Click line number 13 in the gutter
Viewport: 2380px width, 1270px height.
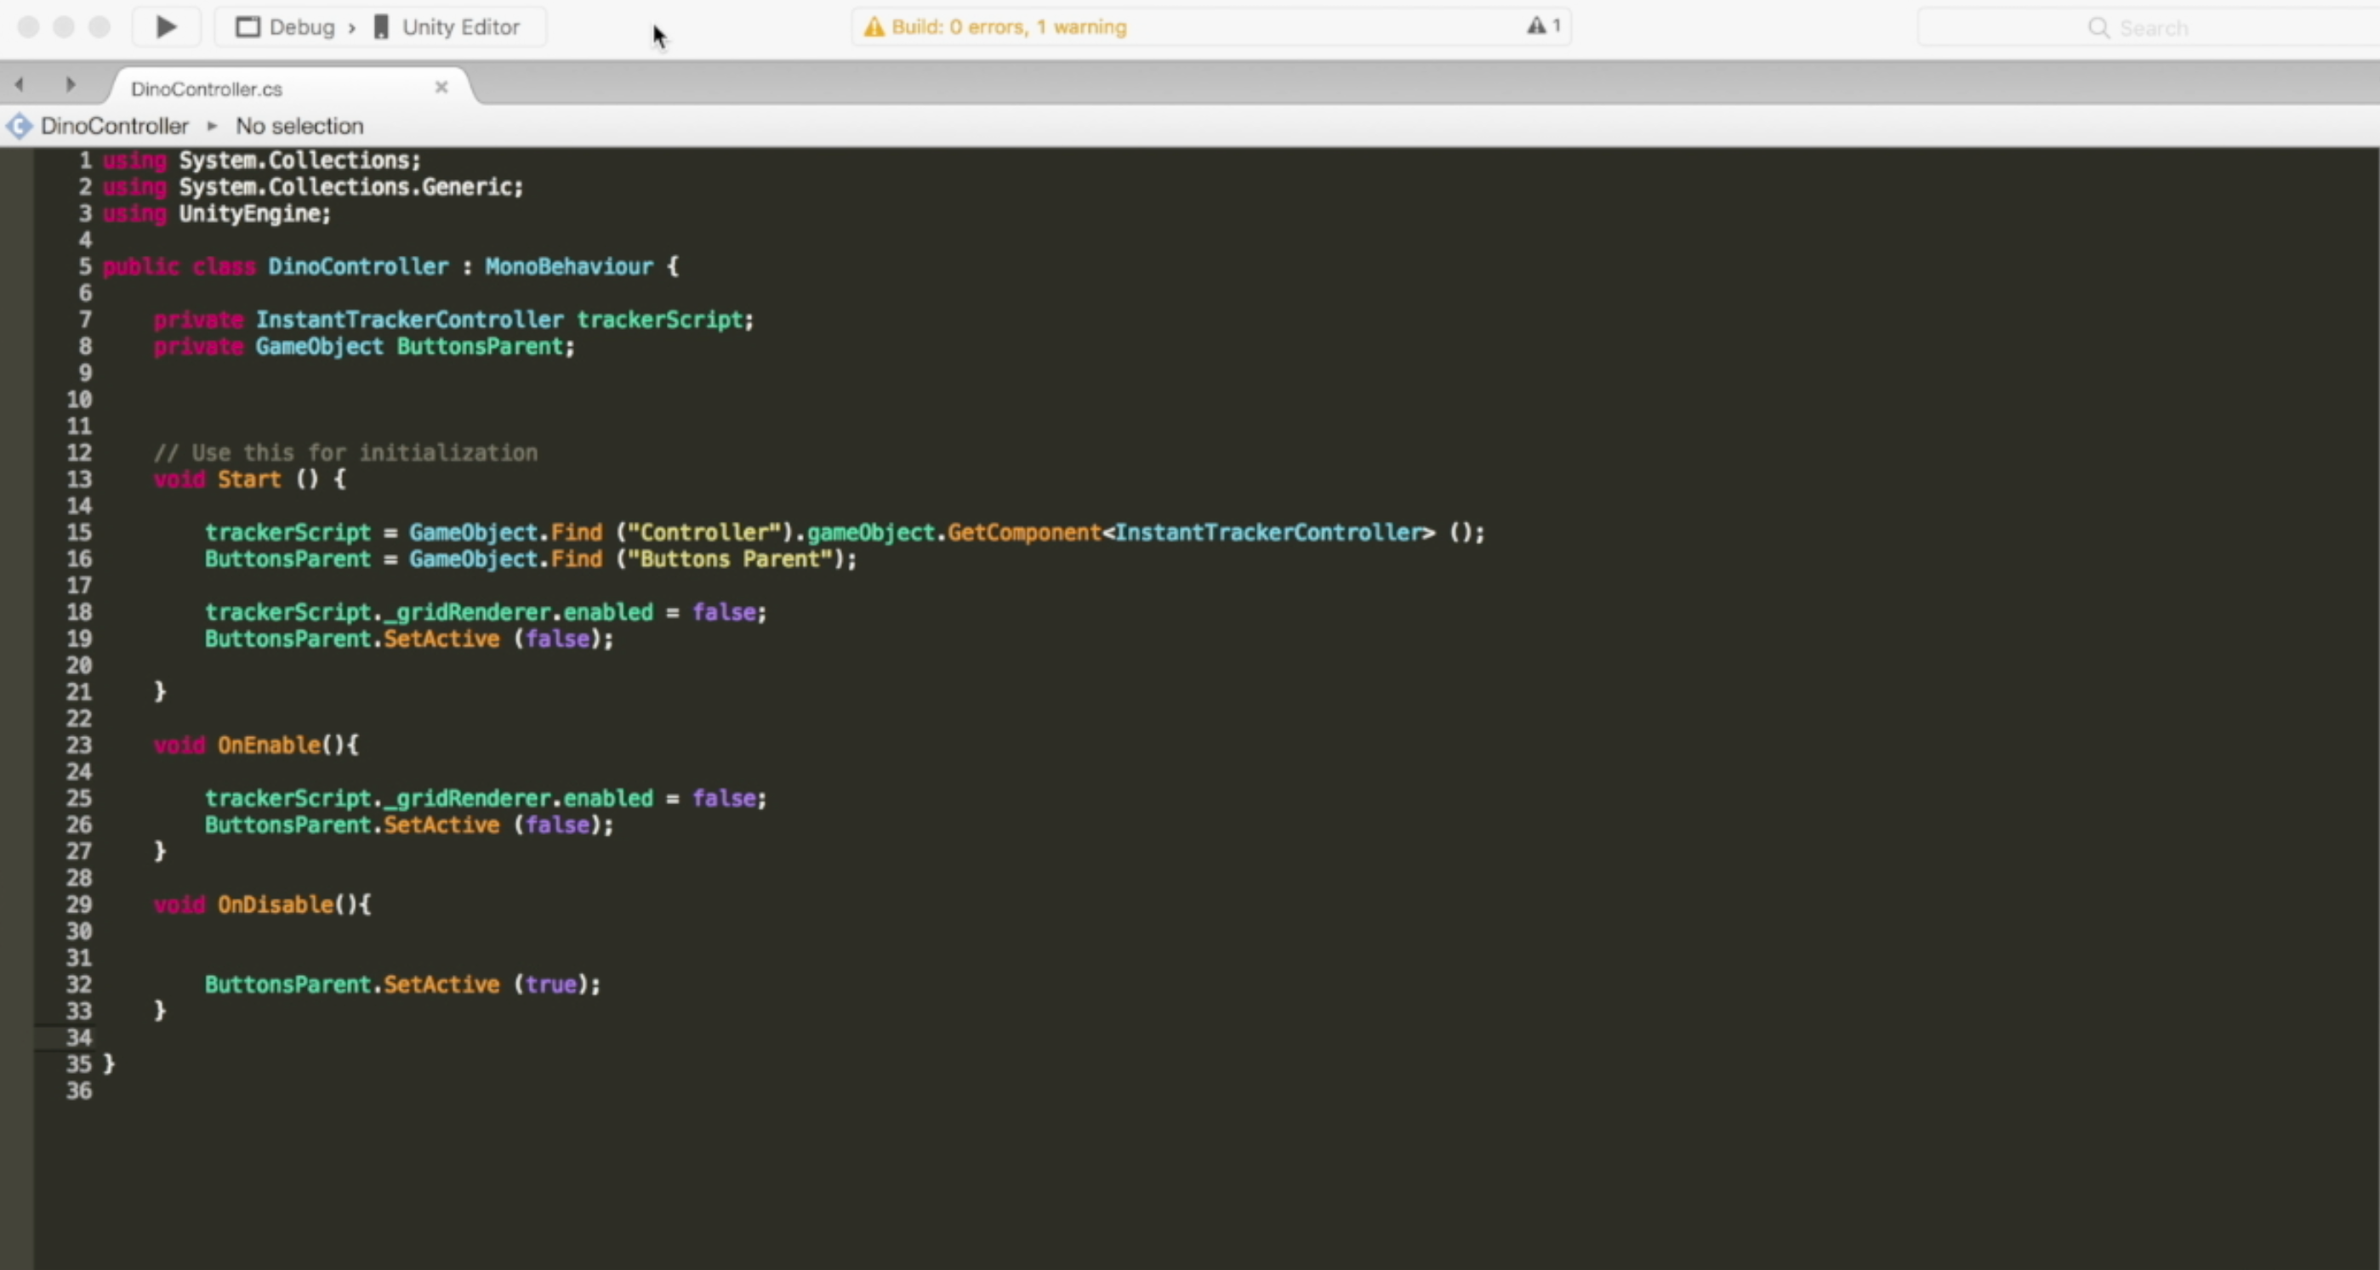click(x=79, y=479)
